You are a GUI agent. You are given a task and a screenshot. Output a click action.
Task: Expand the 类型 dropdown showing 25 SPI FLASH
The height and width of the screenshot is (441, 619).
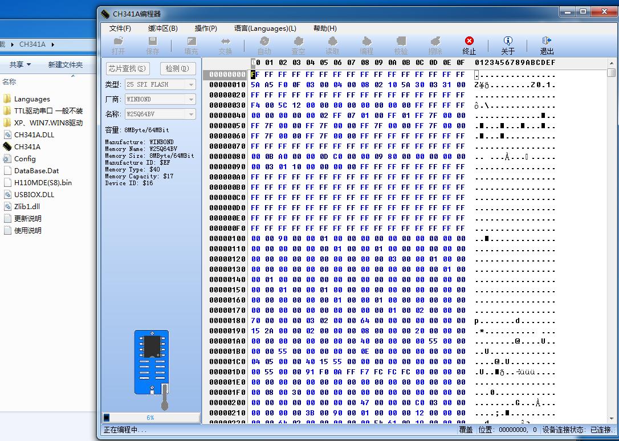pyautogui.click(x=191, y=84)
